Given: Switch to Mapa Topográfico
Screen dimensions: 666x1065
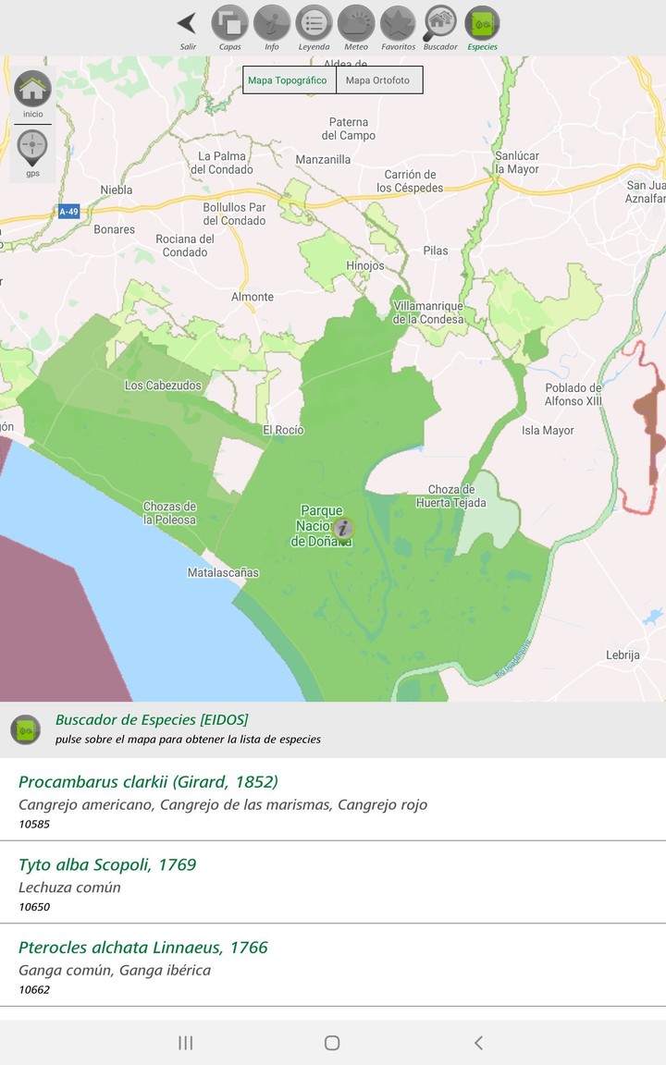Looking at the screenshot, I should point(288,80).
